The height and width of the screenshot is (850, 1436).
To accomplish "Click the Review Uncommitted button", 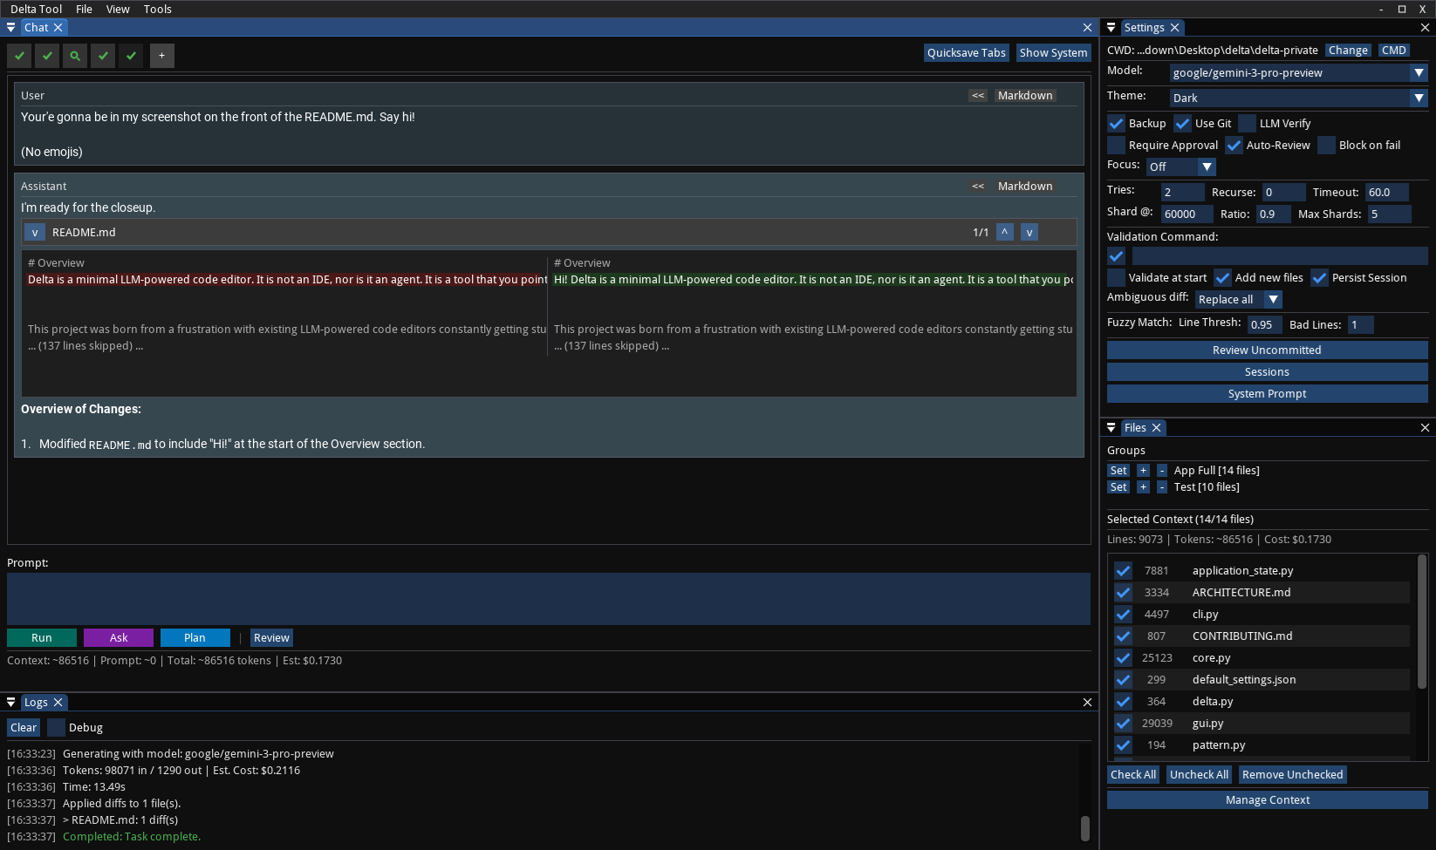I will [1266, 350].
